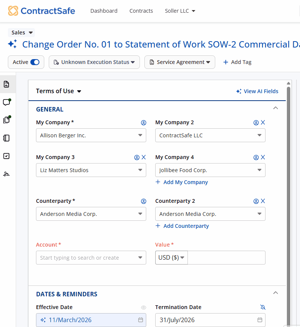
Task: Collapse the GENERAL section chevron
Action: click(x=276, y=108)
